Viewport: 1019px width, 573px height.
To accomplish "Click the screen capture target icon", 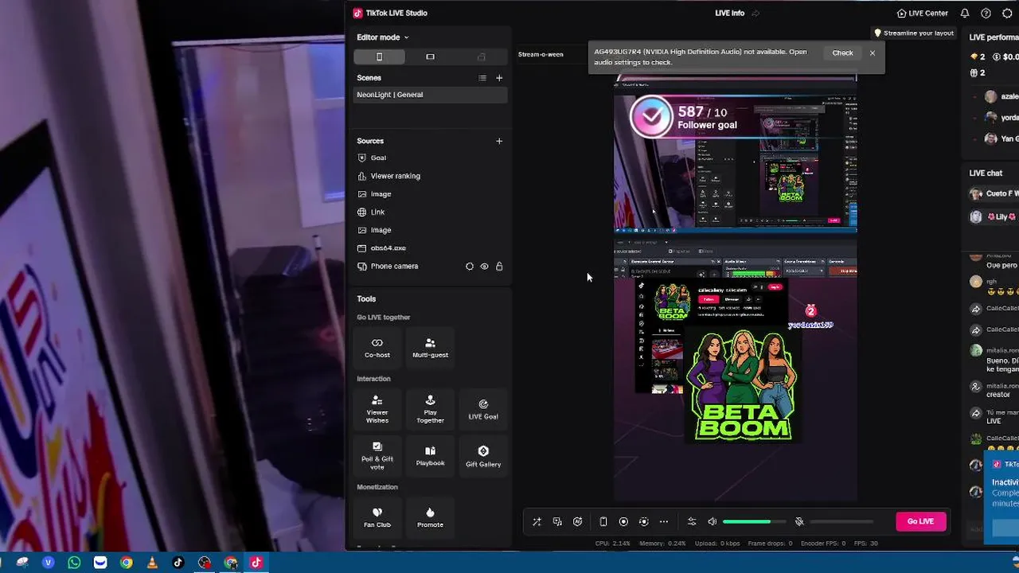I will [x=643, y=522].
